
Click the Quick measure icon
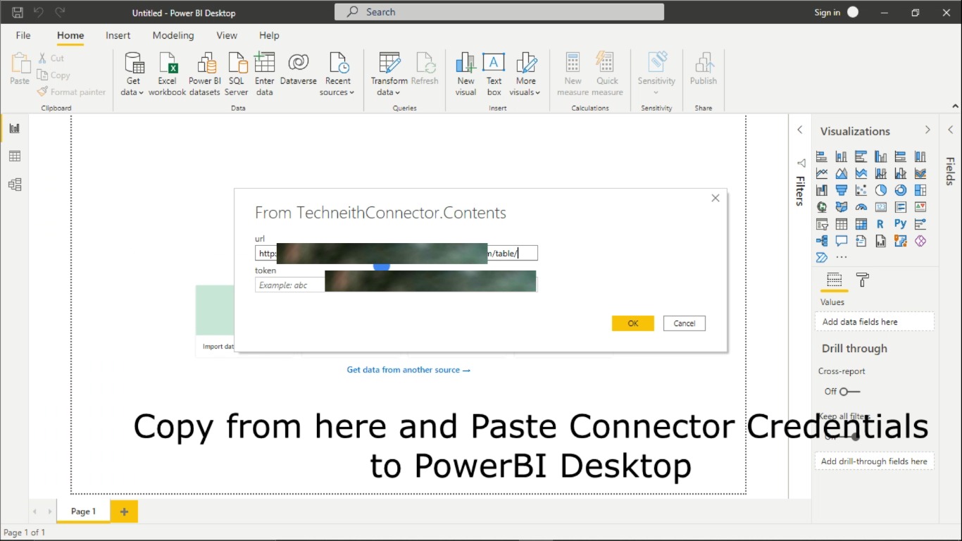tap(607, 74)
